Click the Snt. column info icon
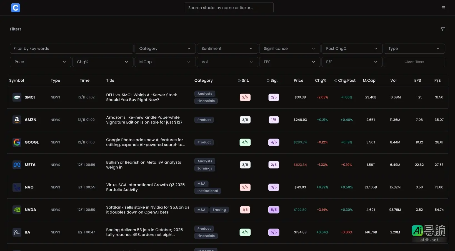 click(x=239, y=81)
